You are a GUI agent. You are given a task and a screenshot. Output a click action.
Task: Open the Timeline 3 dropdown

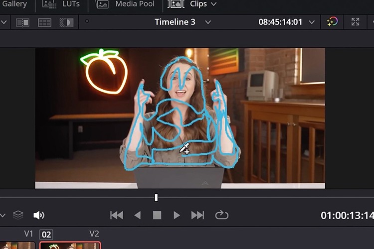point(208,22)
